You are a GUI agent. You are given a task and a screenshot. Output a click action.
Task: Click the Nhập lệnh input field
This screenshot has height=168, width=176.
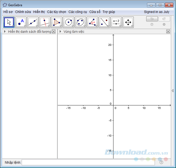point(88,162)
